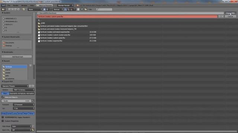Move up to parent directory

[15, 9]
